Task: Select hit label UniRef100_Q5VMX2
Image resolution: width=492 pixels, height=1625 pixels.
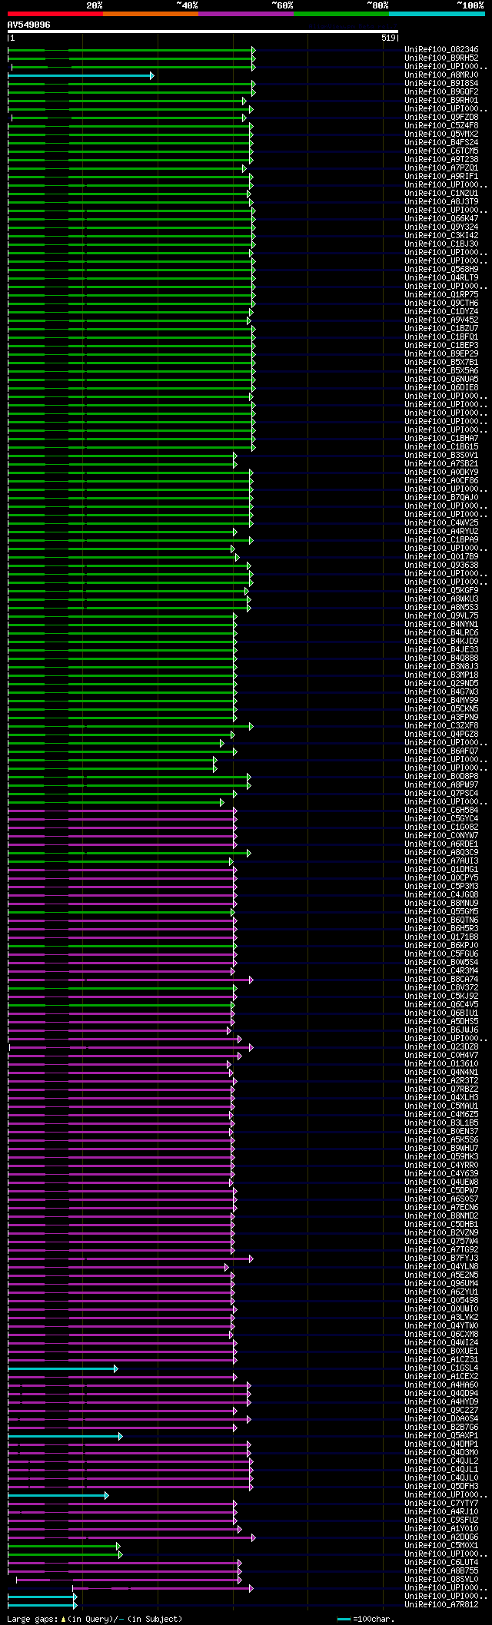Action: (x=441, y=134)
